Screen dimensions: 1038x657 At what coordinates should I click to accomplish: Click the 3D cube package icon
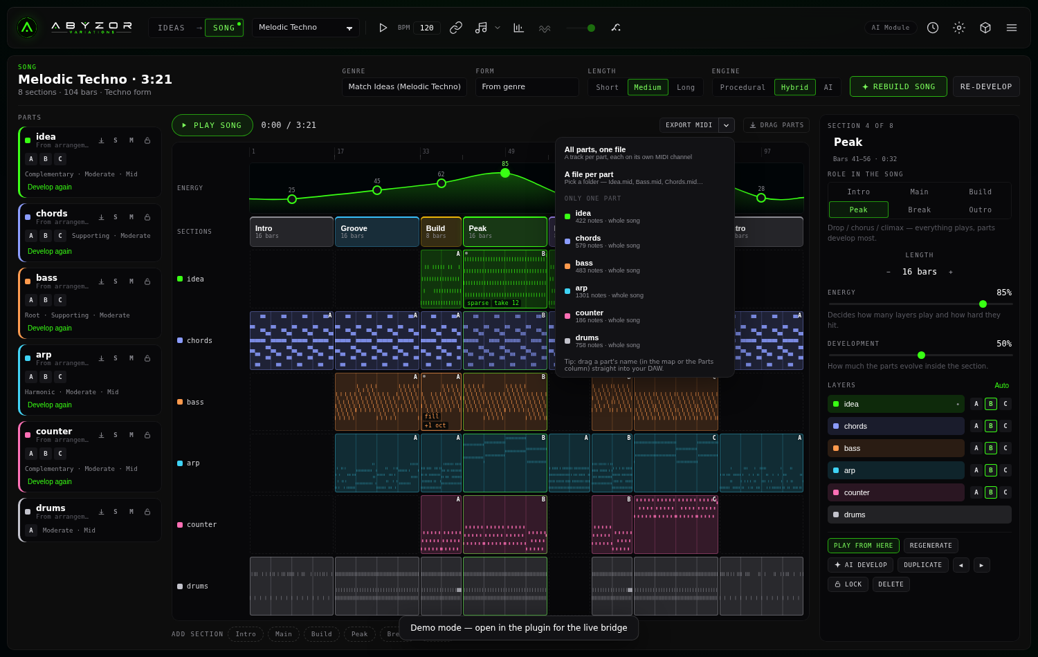coord(985,28)
